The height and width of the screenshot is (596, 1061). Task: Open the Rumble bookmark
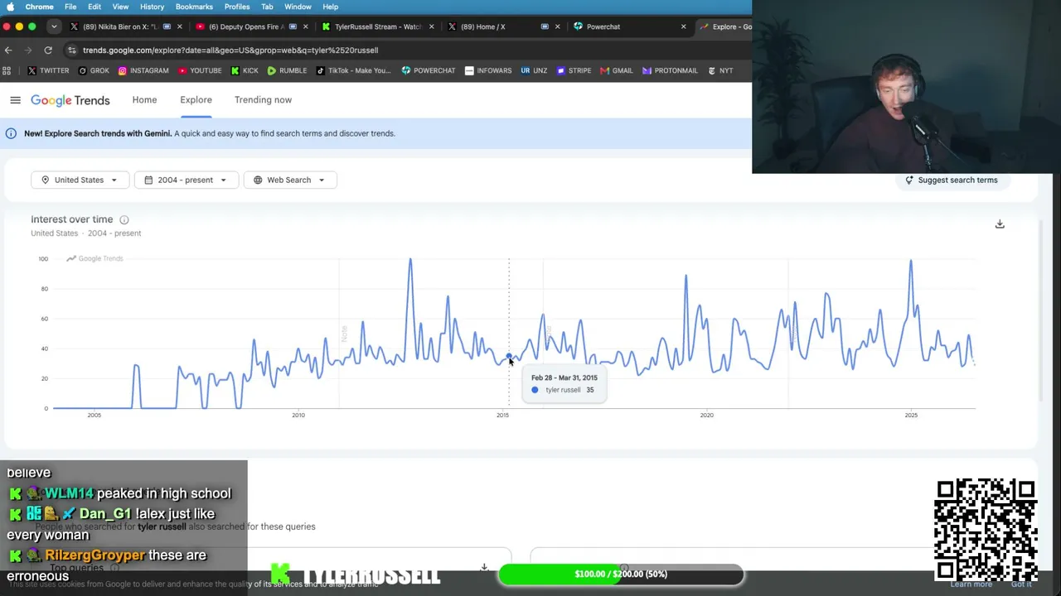pyautogui.click(x=287, y=70)
